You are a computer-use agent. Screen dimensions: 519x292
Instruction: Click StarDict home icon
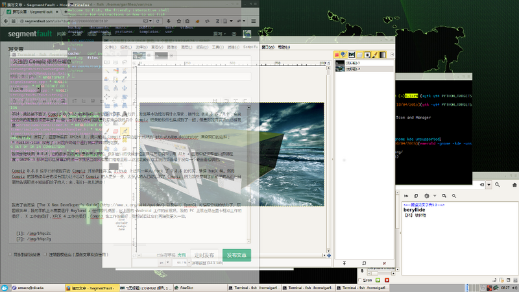pyautogui.click(x=514, y=185)
